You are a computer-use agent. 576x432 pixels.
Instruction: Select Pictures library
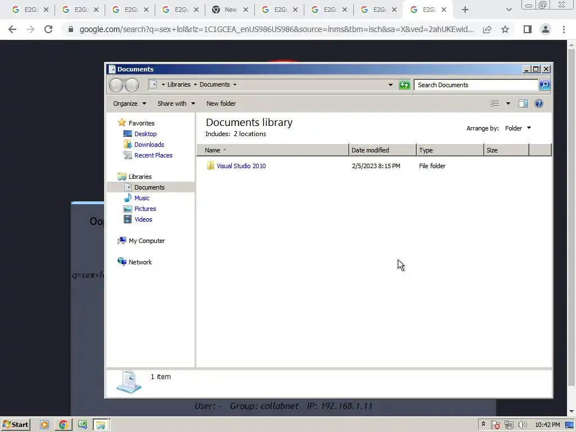point(145,209)
